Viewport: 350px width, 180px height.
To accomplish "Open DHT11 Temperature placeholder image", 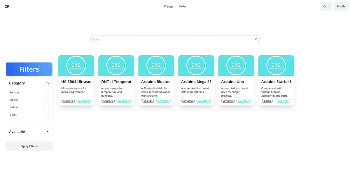I will [116, 66].
